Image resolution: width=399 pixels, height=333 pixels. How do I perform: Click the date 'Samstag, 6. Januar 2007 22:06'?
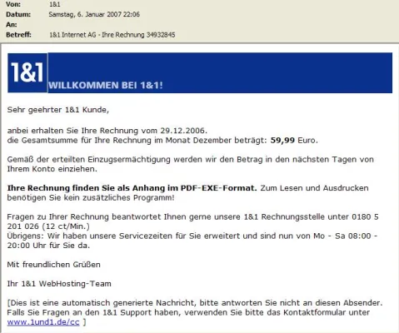click(x=94, y=14)
